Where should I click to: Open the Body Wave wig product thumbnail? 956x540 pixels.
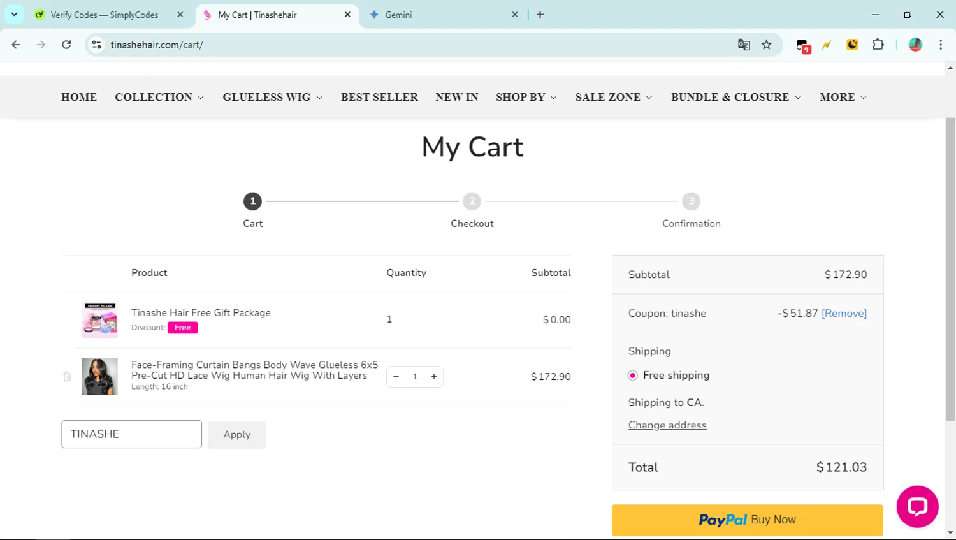point(99,376)
